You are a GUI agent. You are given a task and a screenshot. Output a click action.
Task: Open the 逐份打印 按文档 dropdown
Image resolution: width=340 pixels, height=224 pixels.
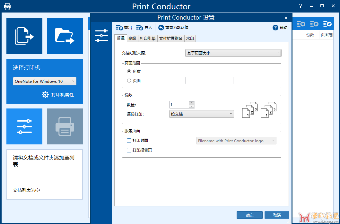click(x=201, y=114)
